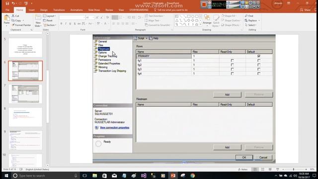Click the Notes button in status bar
The height and width of the screenshot is (179, 318).
(x=243, y=169)
